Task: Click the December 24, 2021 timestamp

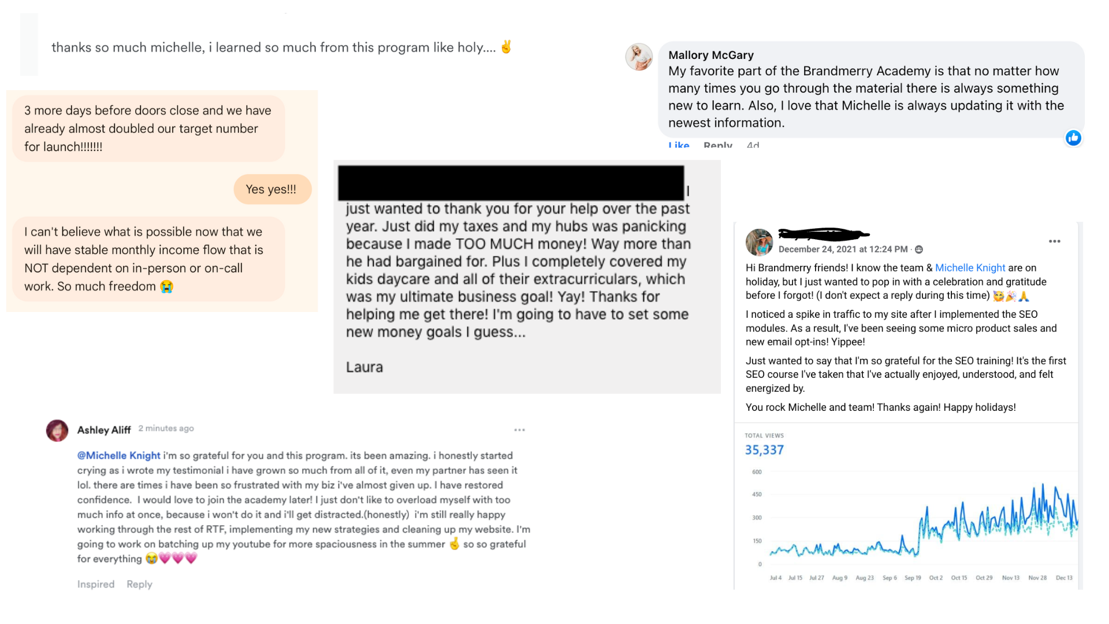Action: coord(843,249)
